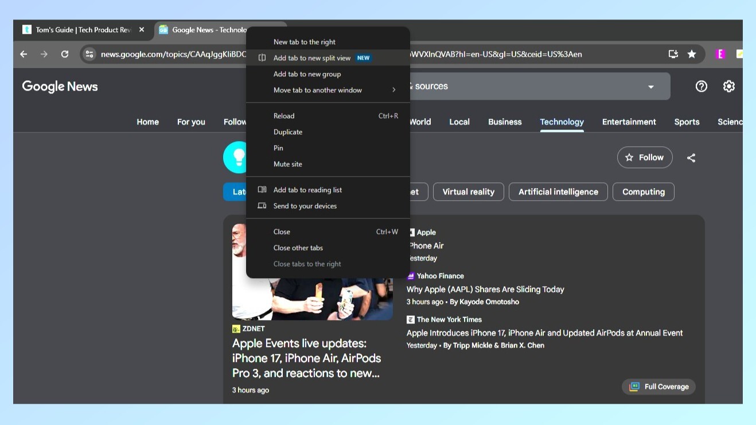The image size is (756, 425).
Task: Open Full Coverage for Apple story
Action: point(658,387)
